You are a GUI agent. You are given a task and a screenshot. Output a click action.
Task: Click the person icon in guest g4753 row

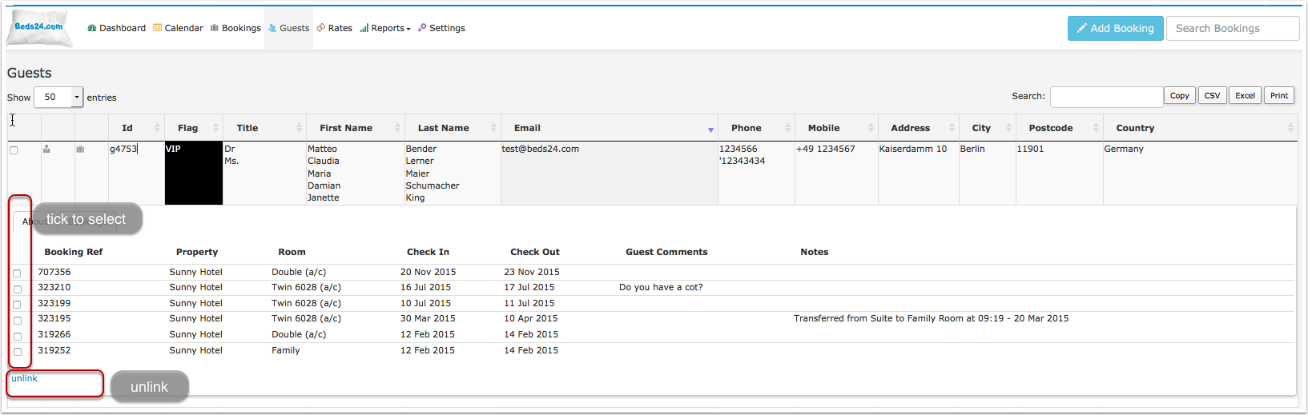point(46,149)
